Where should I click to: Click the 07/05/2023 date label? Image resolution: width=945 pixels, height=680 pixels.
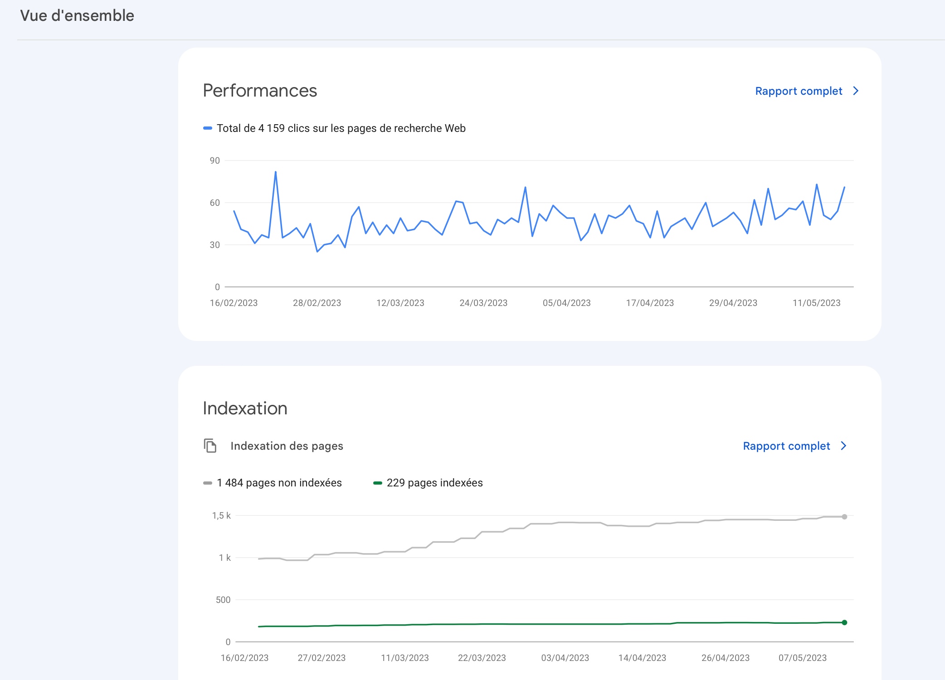click(x=803, y=658)
